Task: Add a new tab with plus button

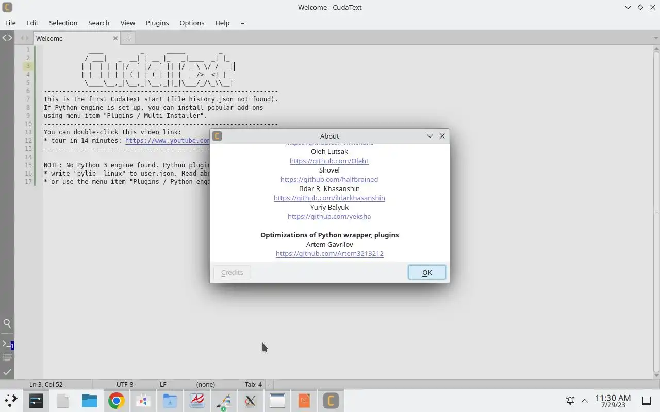Action: (x=128, y=38)
